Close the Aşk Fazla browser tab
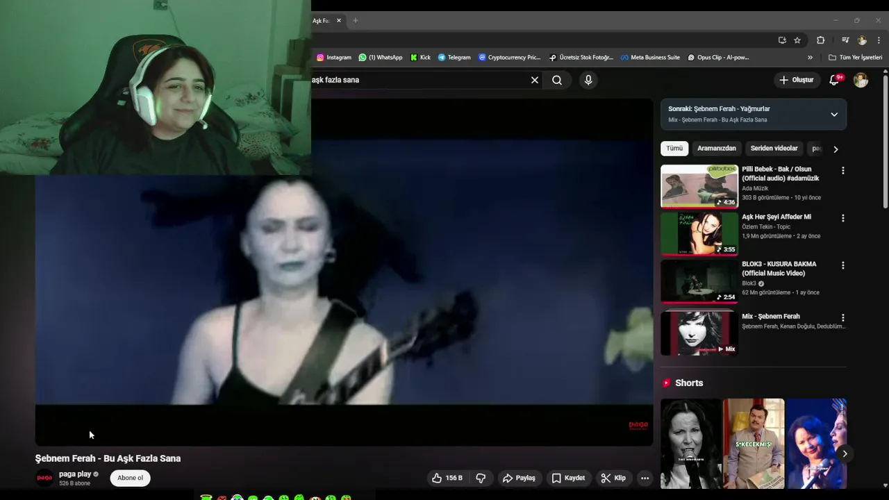 tap(339, 21)
